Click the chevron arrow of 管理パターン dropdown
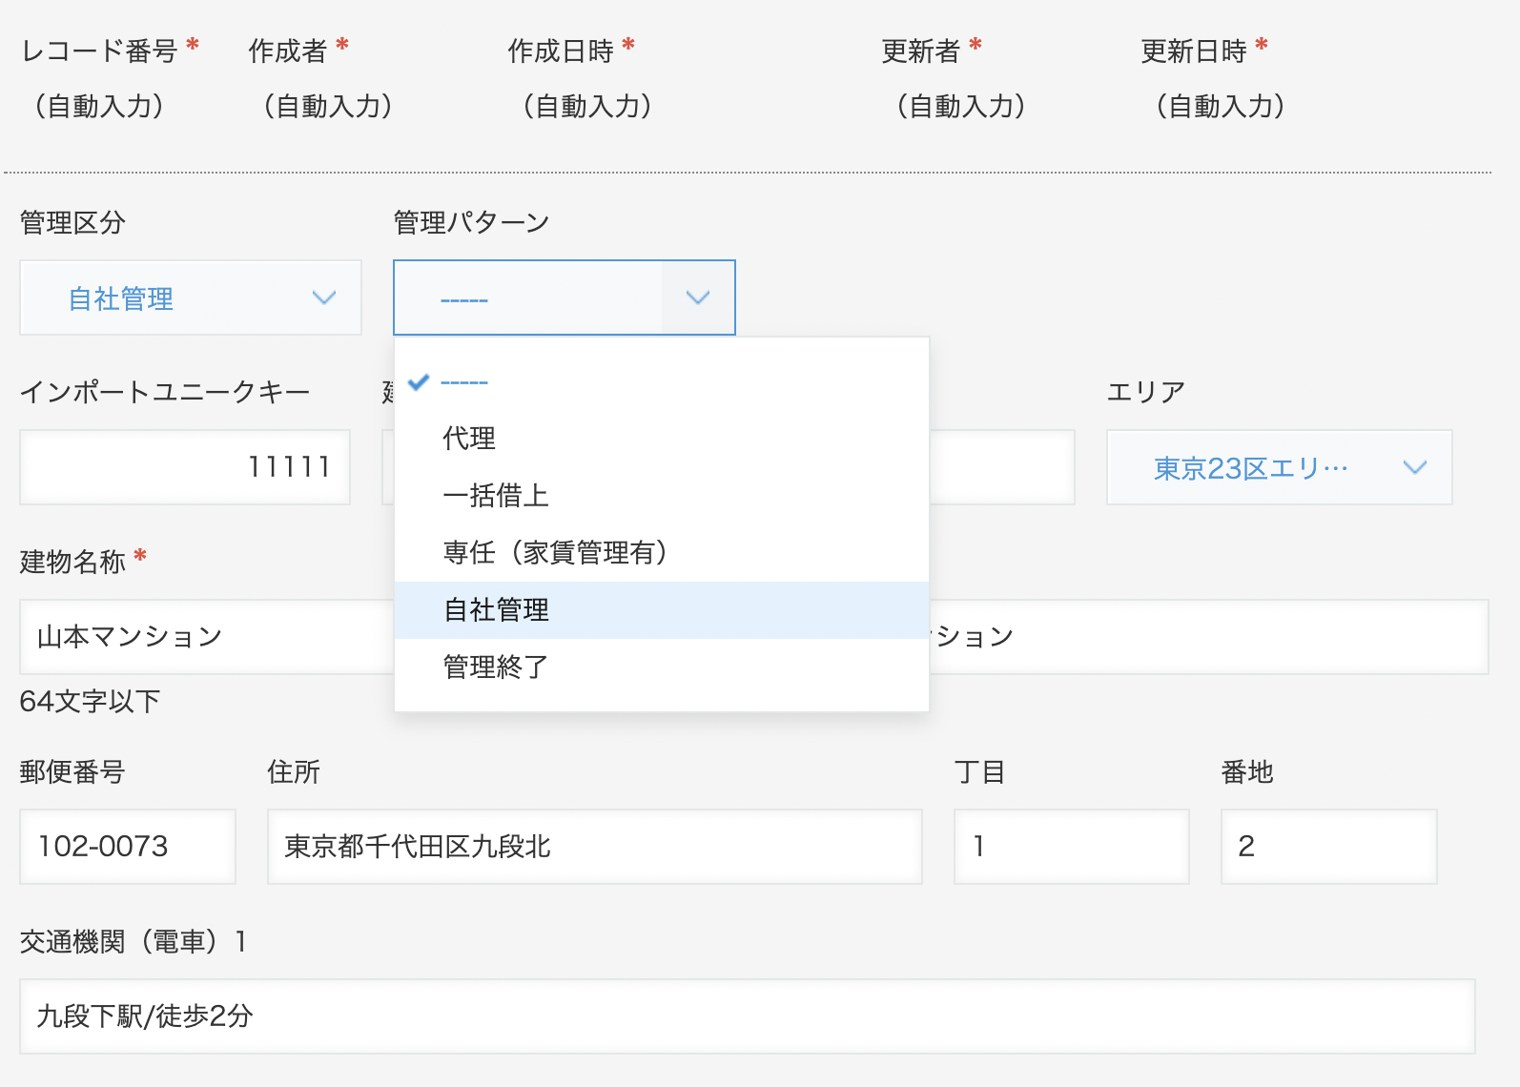 tap(698, 297)
